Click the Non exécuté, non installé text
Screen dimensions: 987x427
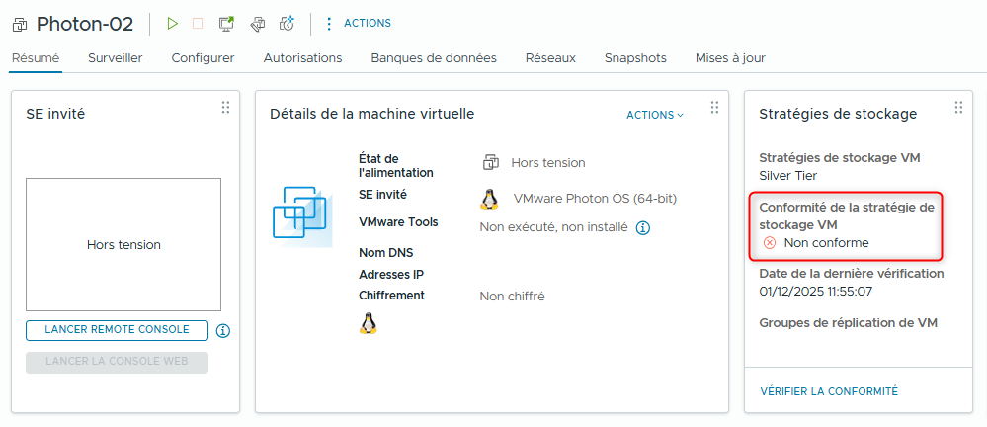(x=553, y=227)
